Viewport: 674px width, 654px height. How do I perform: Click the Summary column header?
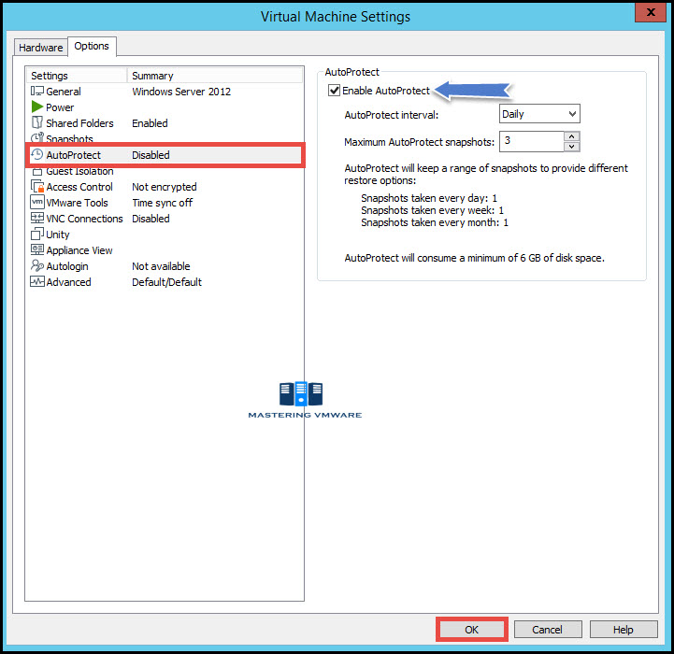pyautogui.click(x=215, y=76)
